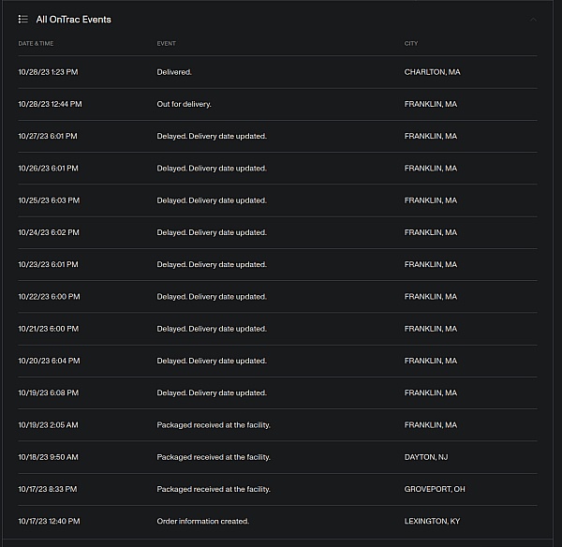
Task: Click the 10/19/23 2:05 AM facility event
Action: click(214, 425)
